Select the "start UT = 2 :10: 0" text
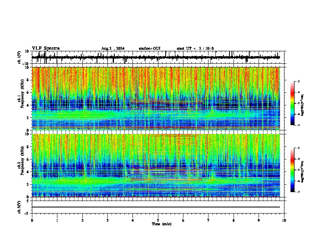 [195, 48]
